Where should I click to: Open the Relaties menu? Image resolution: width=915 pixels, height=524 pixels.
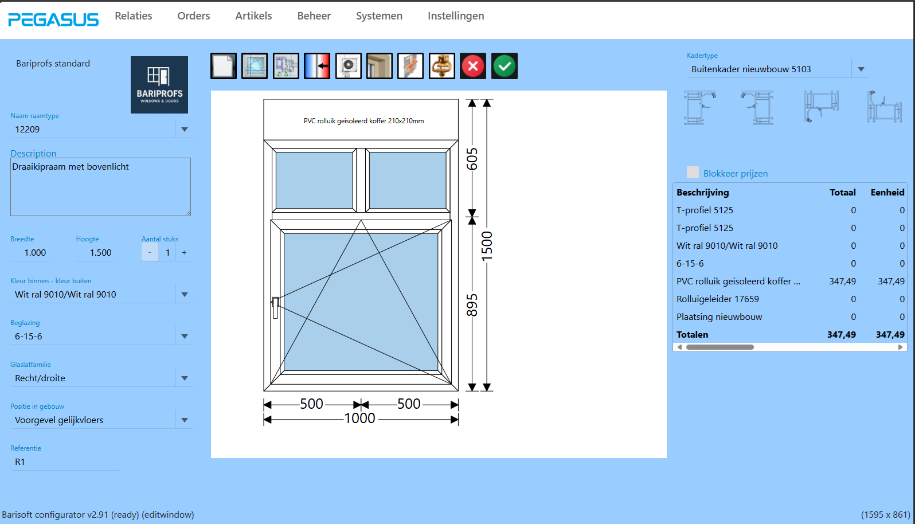tap(134, 16)
